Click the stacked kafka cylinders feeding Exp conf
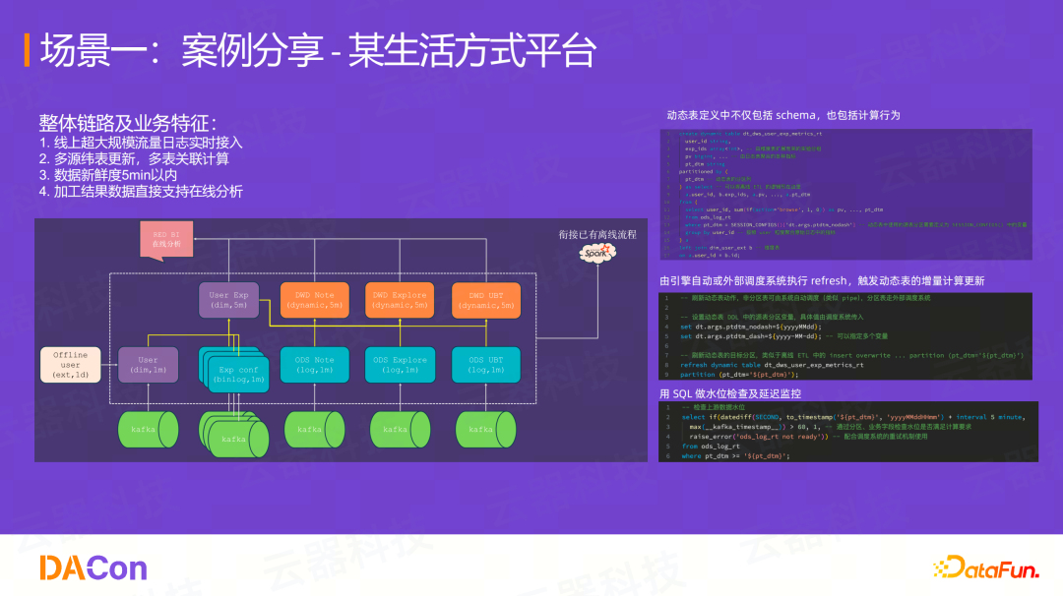The height and width of the screenshot is (596, 1063). point(234,434)
